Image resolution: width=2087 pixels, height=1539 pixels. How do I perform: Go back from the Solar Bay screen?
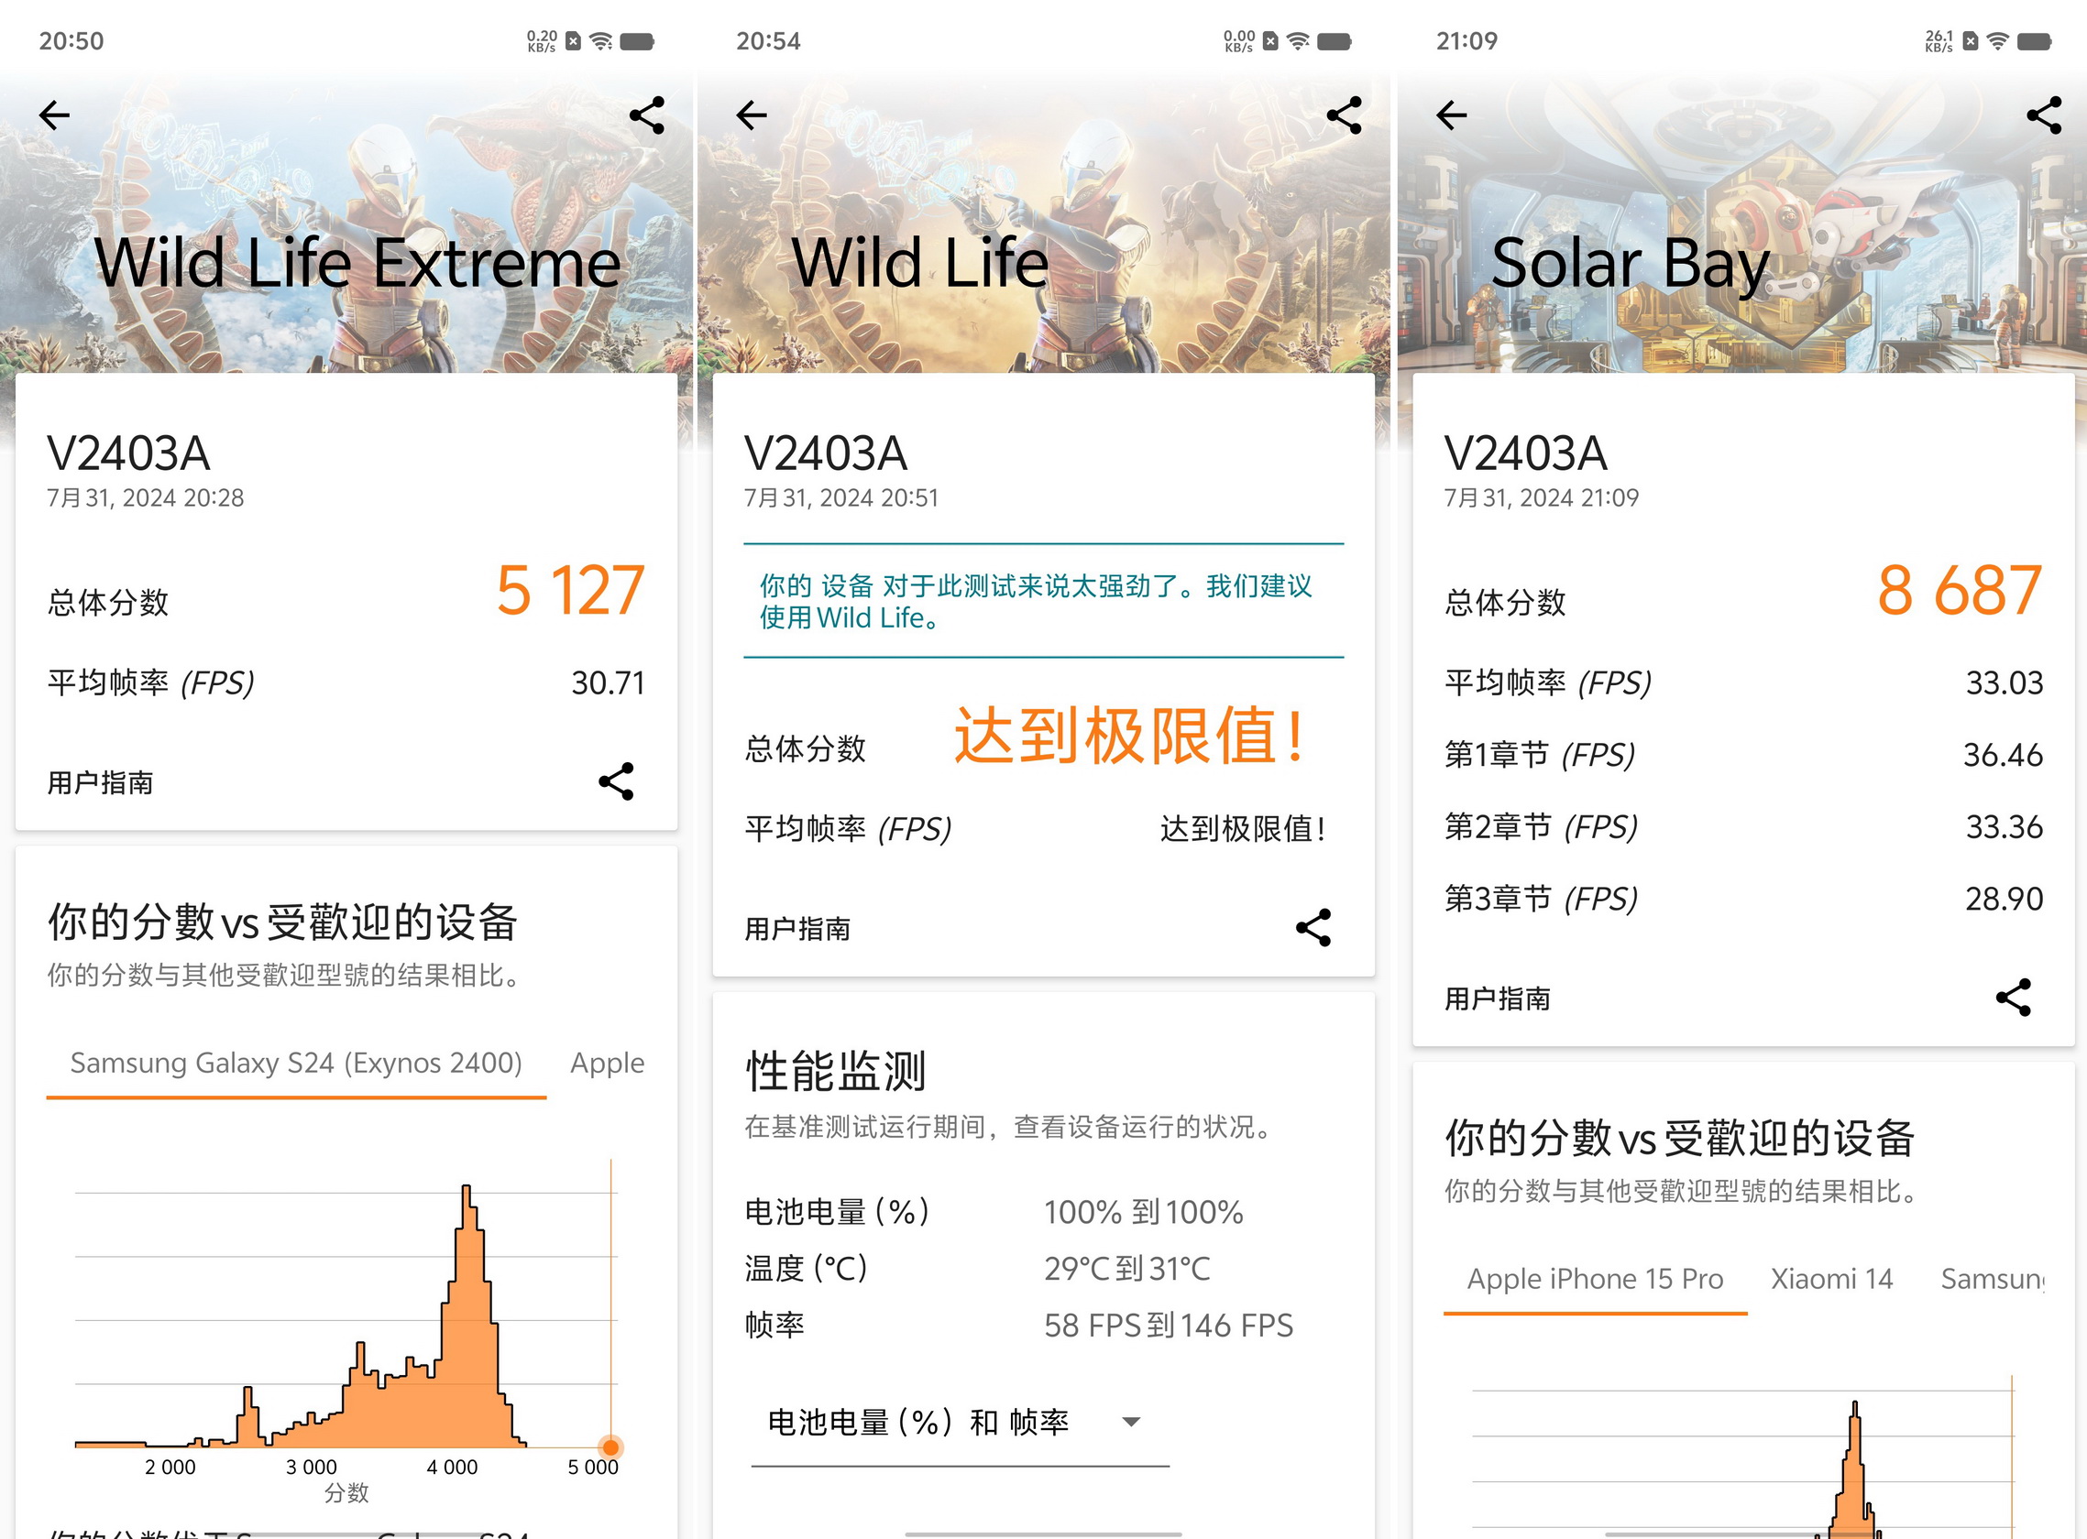[x=1451, y=115]
